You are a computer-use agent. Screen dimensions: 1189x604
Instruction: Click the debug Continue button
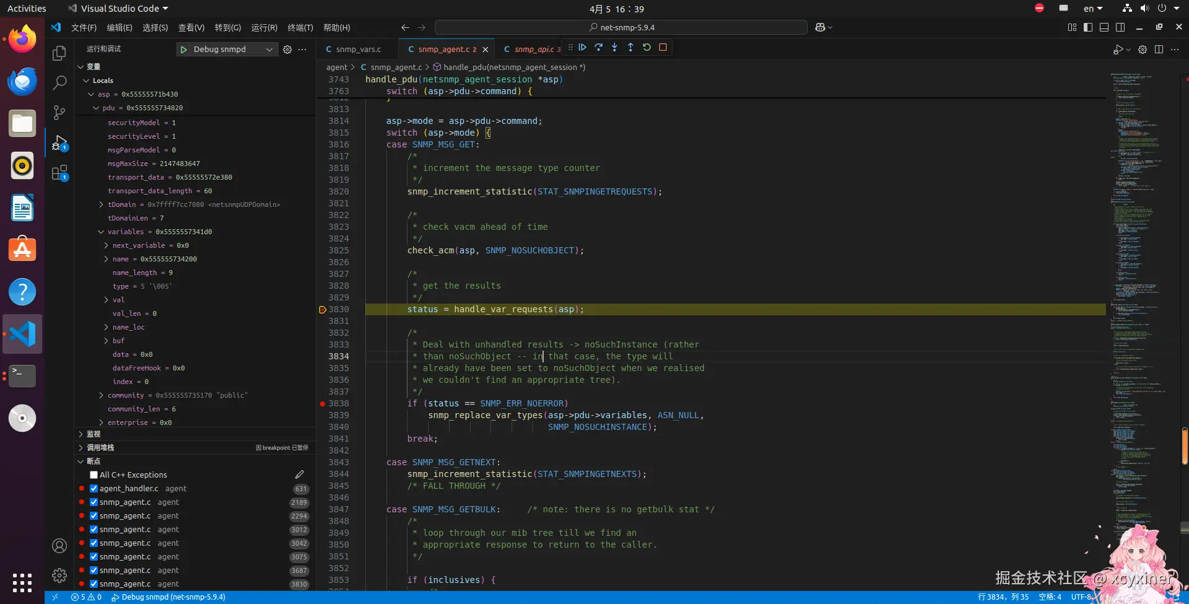582,47
